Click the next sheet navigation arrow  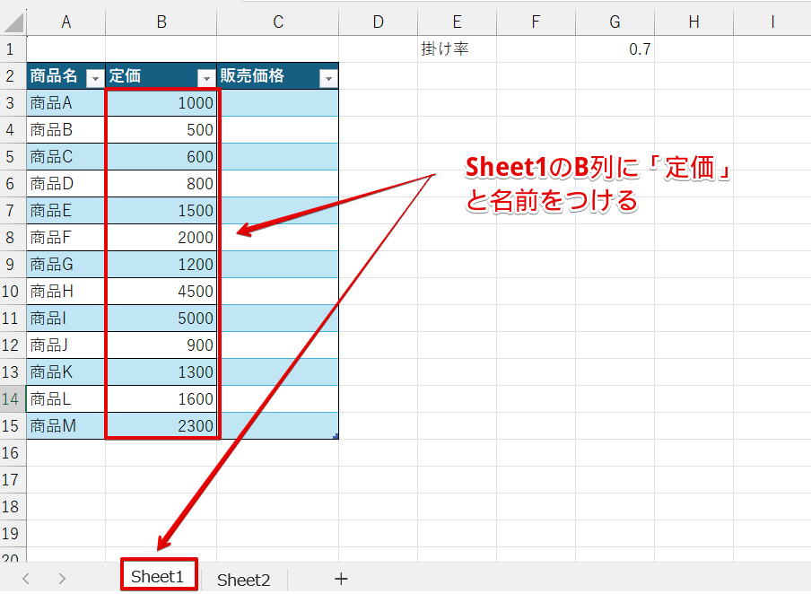click(x=62, y=579)
